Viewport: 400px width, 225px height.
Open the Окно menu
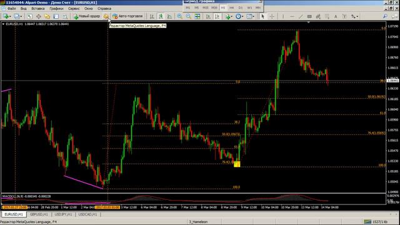coord(88,9)
